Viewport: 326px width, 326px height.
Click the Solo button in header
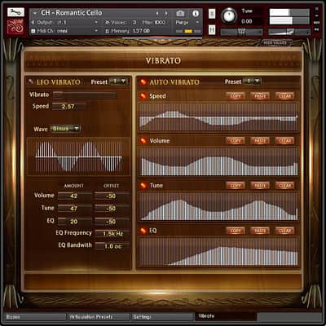pyautogui.click(x=212, y=14)
